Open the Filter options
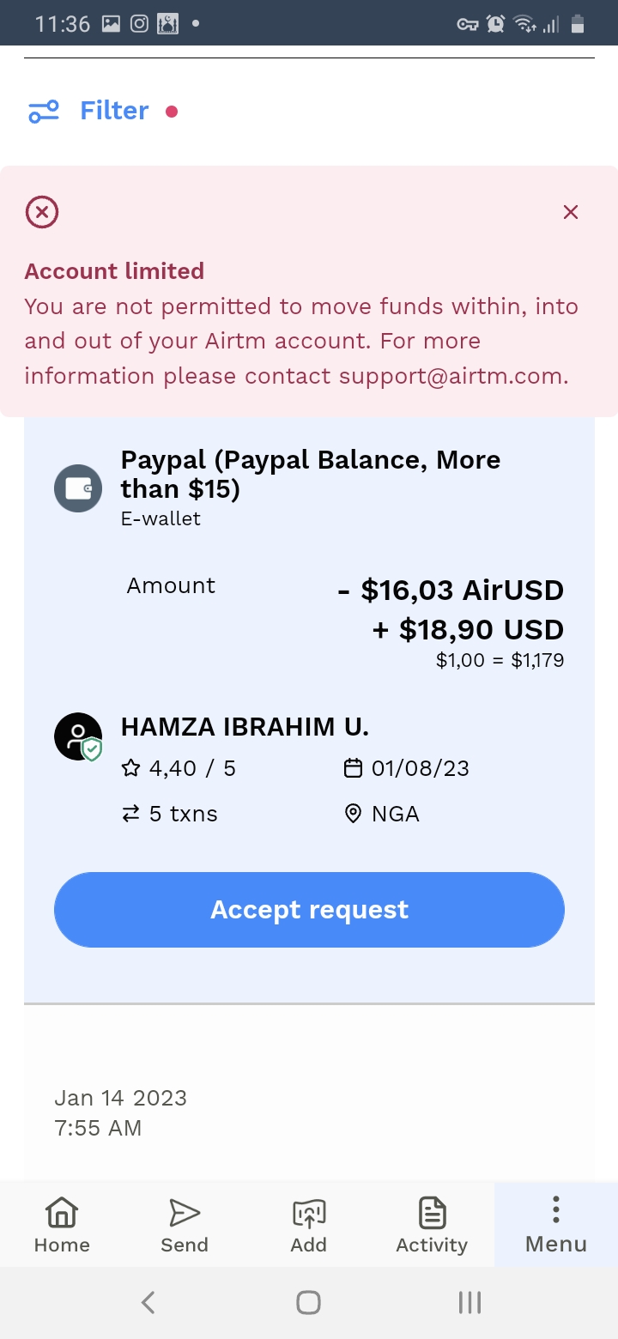 pyautogui.click(x=114, y=111)
